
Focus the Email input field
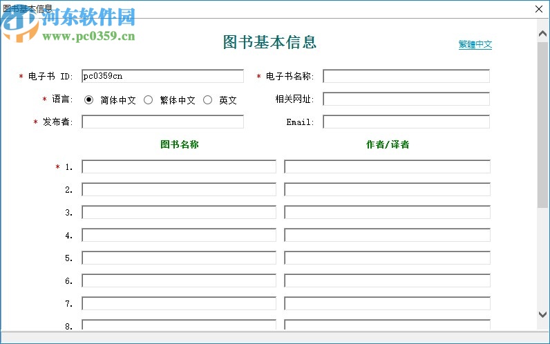406,122
